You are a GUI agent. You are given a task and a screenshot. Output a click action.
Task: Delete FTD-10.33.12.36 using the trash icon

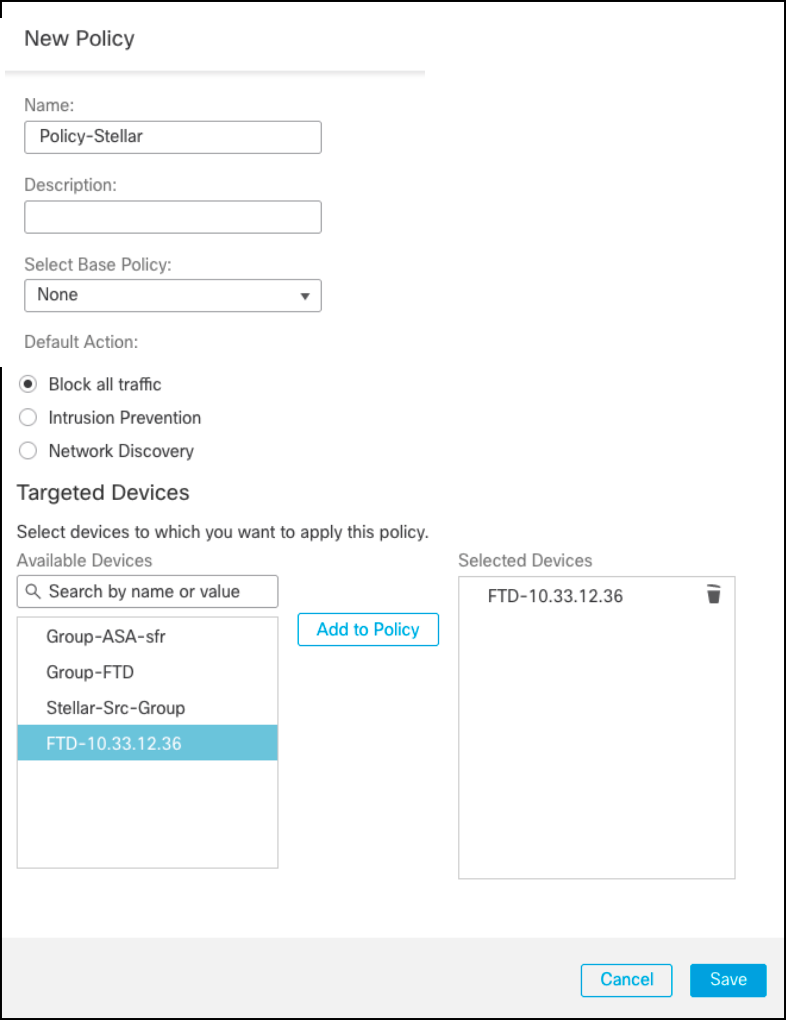(x=713, y=595)
